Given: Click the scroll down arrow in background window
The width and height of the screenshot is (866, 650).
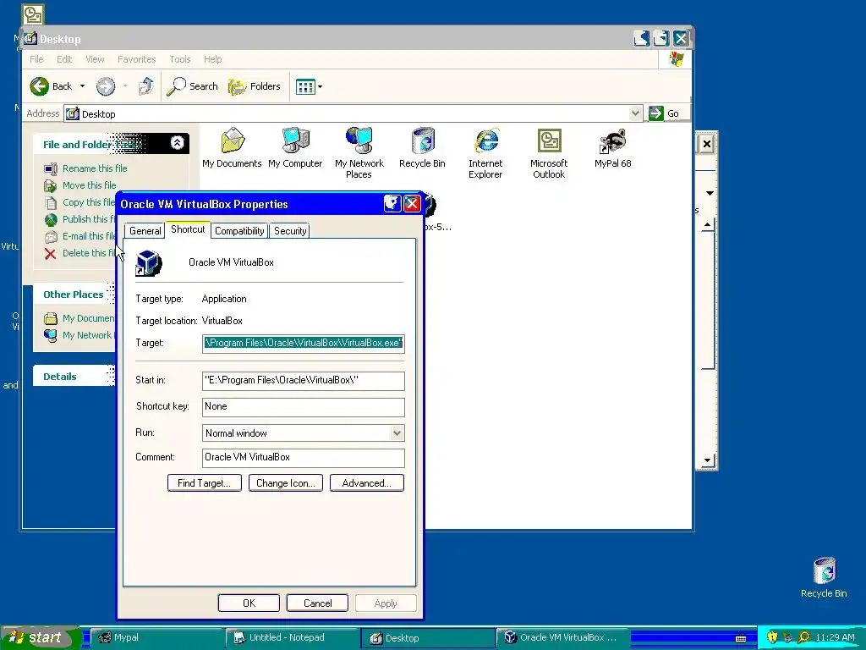Looking at the screenshot, I should 708,460.
